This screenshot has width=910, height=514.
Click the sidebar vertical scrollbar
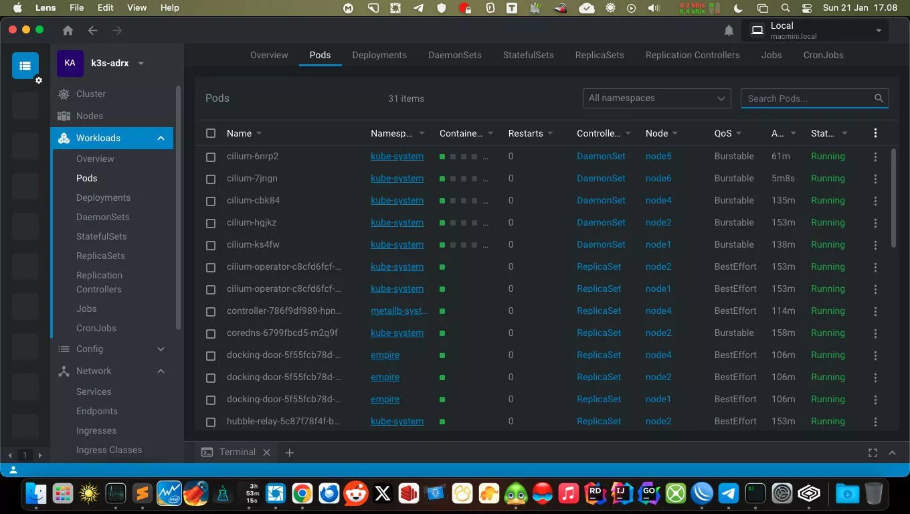point(178,207)
